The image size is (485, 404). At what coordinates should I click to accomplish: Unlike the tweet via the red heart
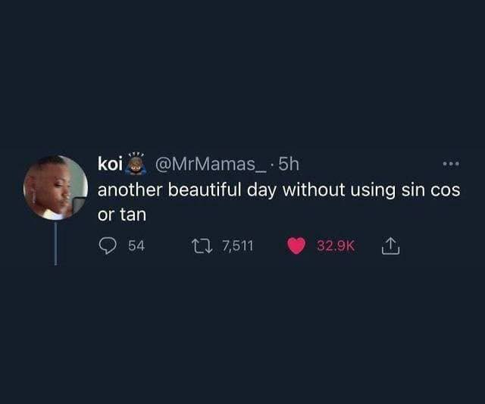pyautogui.click(x=296, y=246)
